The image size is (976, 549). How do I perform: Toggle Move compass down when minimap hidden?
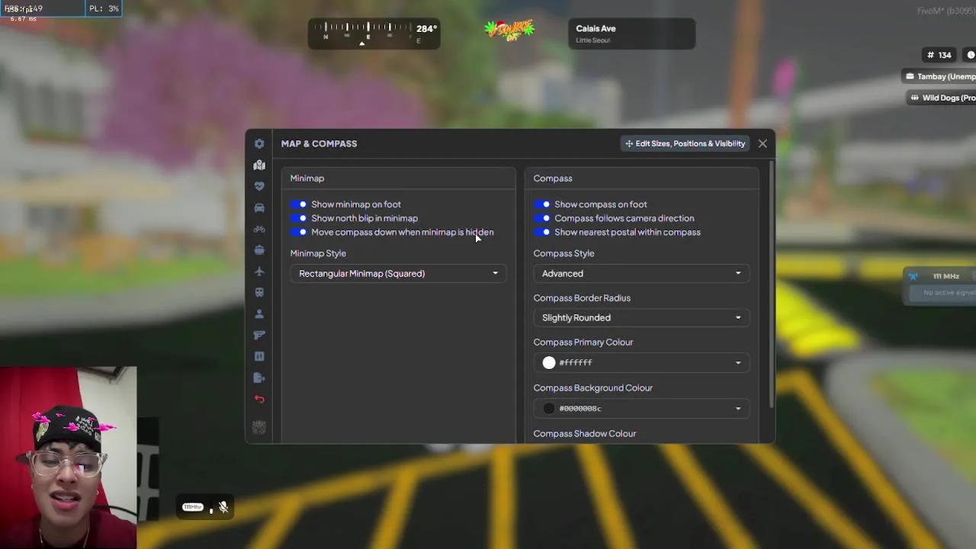(300, 232)
